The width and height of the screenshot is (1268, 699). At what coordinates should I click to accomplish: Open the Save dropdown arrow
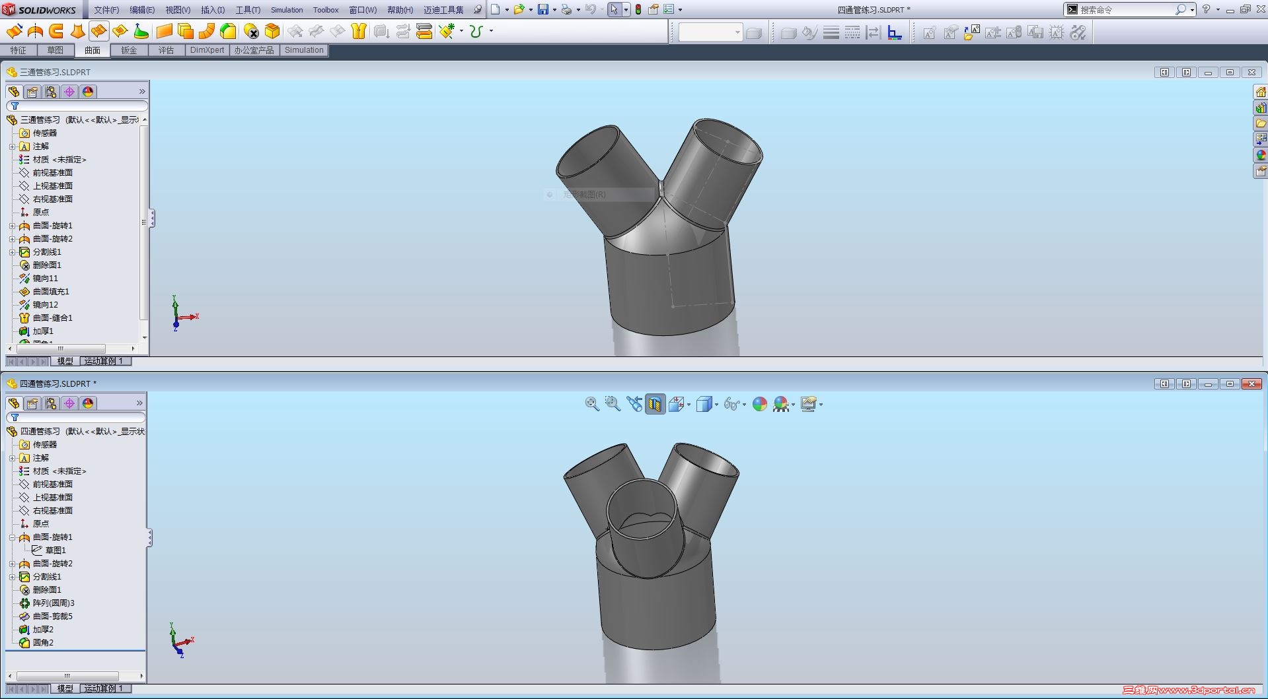554,10
